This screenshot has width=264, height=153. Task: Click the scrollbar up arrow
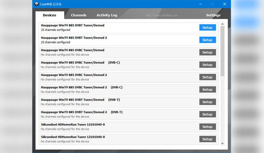(222, 24)
